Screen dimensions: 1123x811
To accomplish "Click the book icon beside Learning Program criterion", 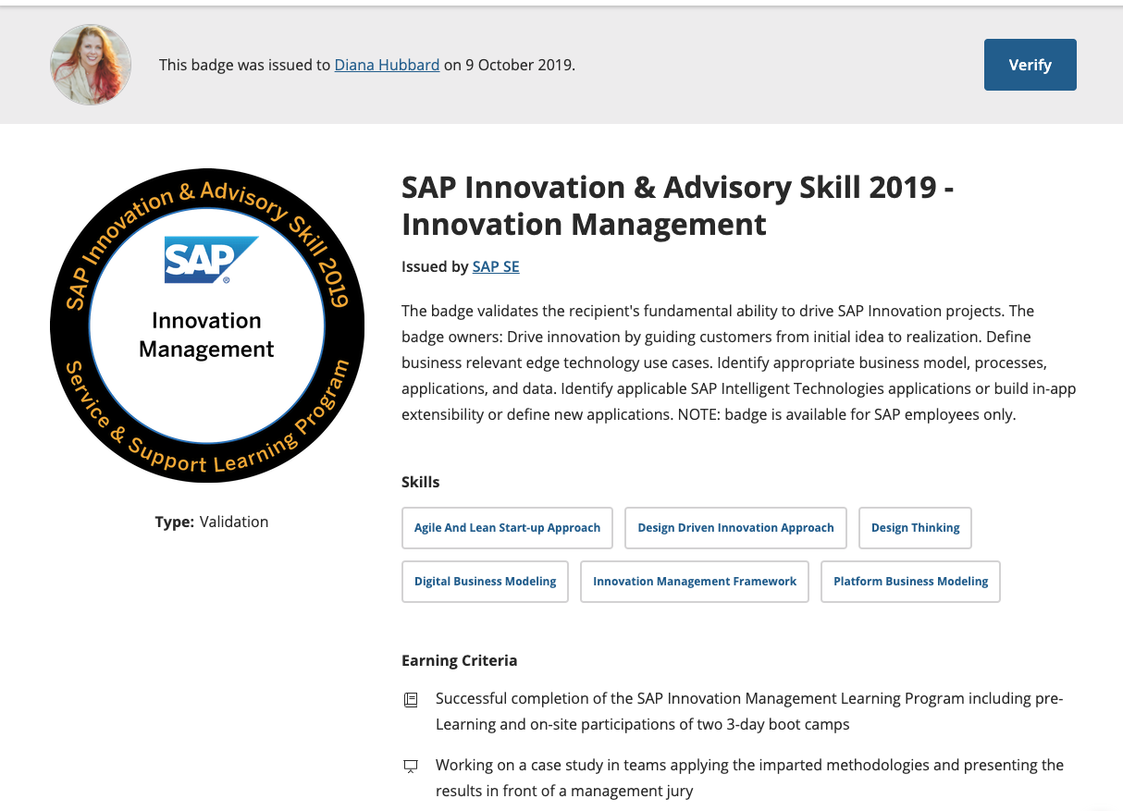I will coord(411,699).
